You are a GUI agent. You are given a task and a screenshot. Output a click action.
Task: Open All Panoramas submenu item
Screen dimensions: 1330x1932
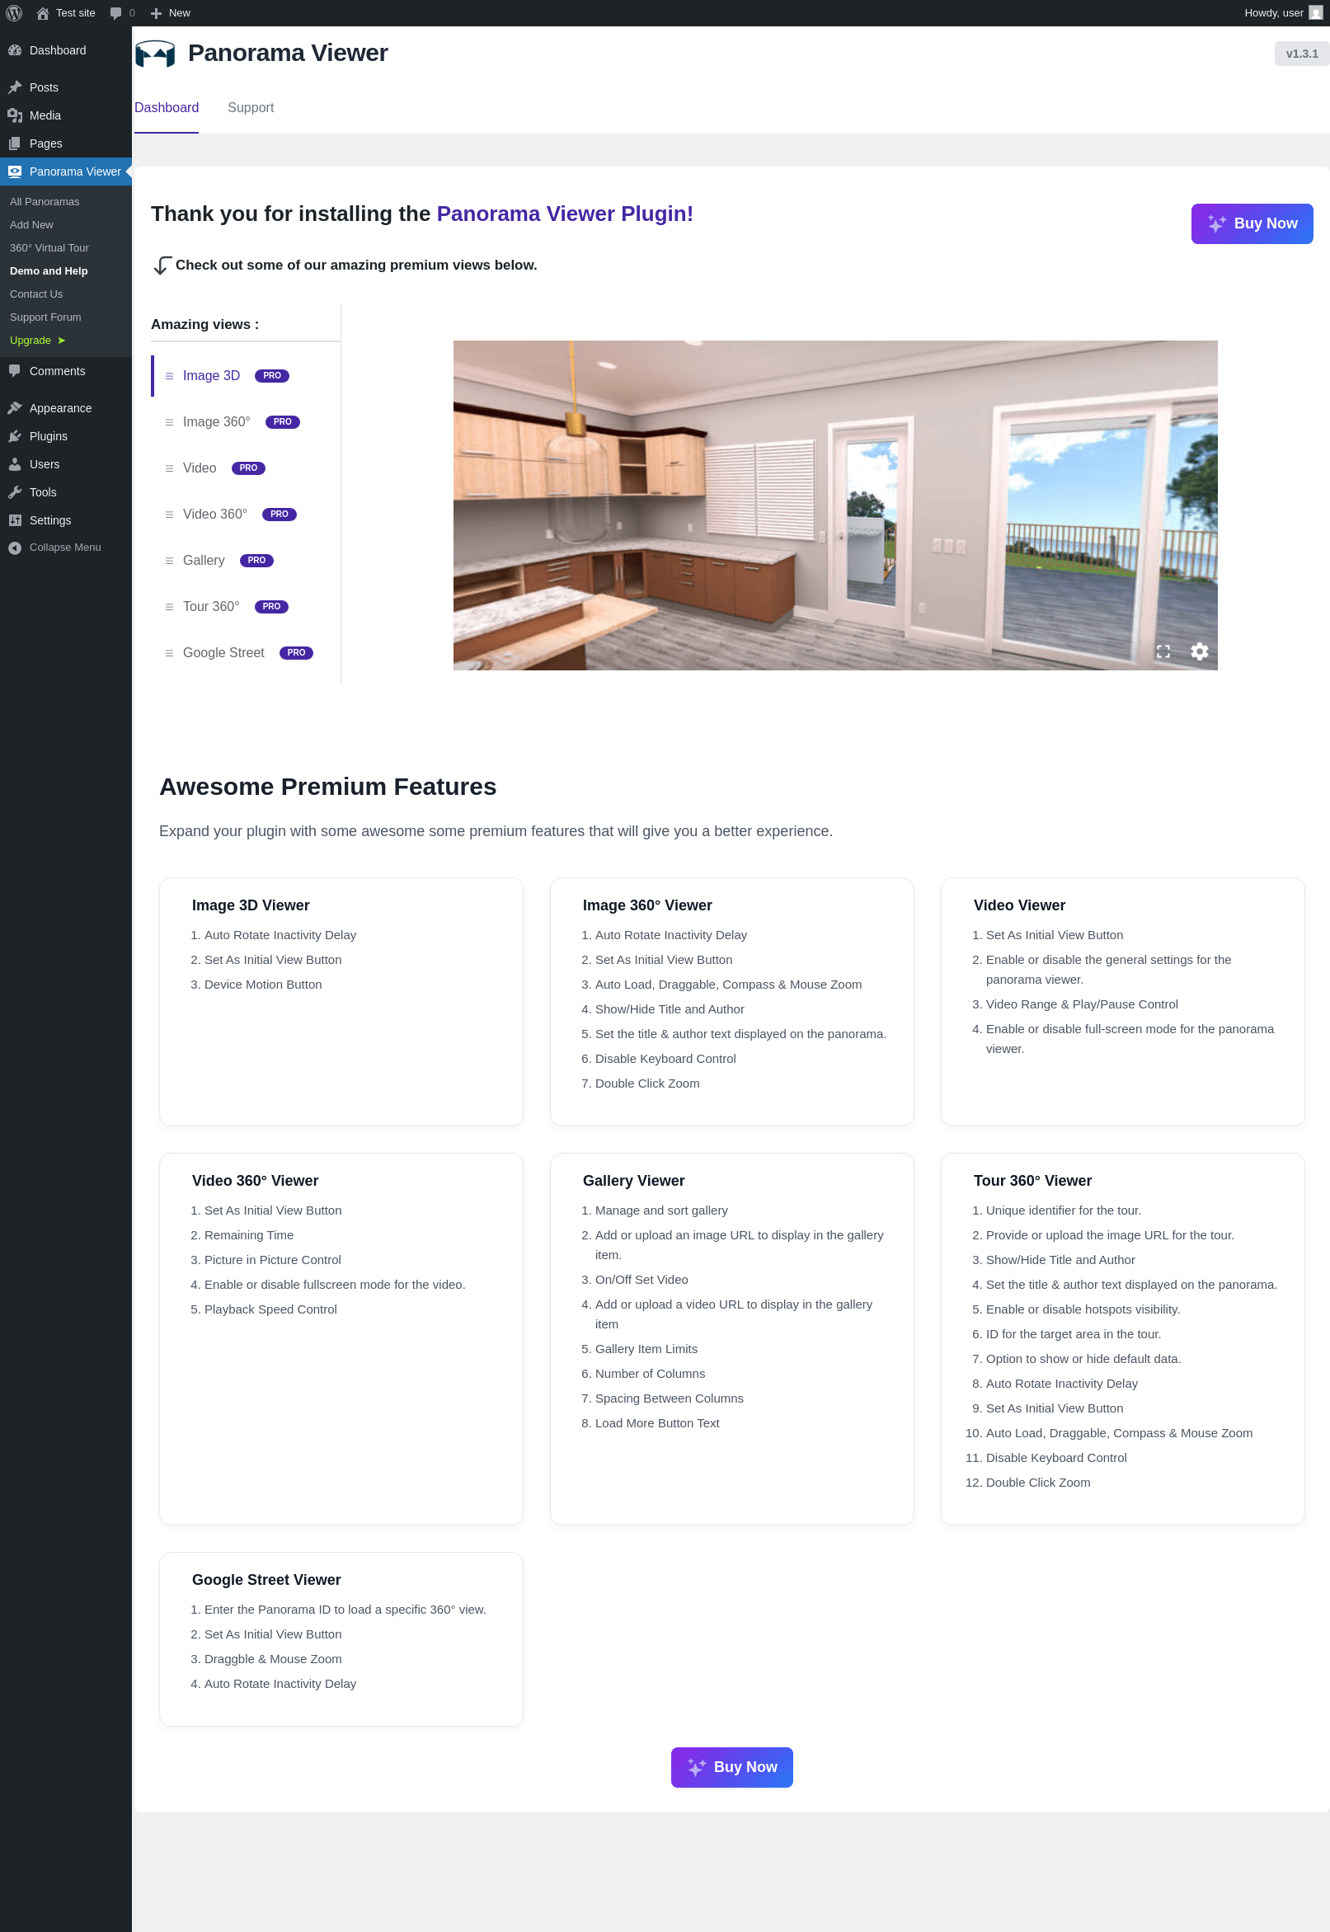tap(66, 202)
